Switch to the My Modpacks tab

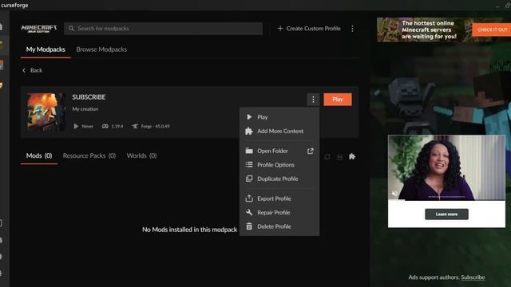point(46,49)
